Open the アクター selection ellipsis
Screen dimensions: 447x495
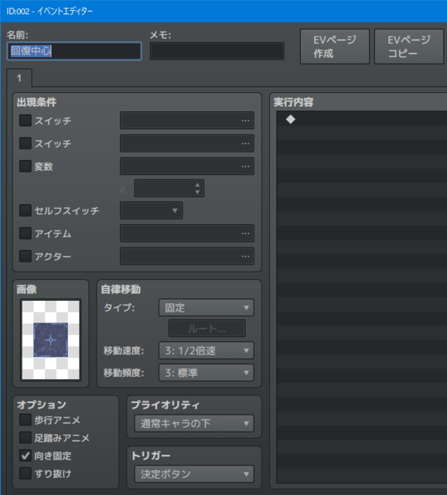[x=245, y=256]
